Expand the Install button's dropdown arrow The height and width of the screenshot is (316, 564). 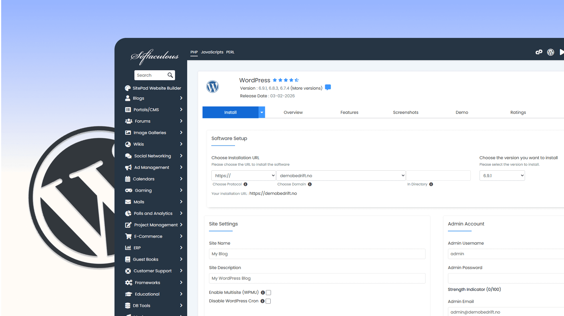tap(262, 112)
